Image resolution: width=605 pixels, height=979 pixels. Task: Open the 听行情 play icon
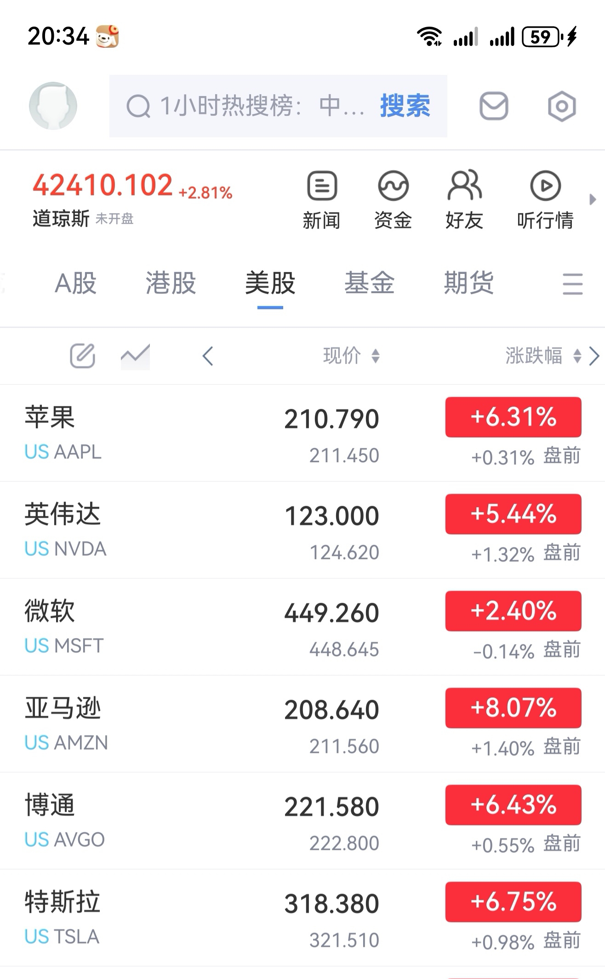pos(545,200)
